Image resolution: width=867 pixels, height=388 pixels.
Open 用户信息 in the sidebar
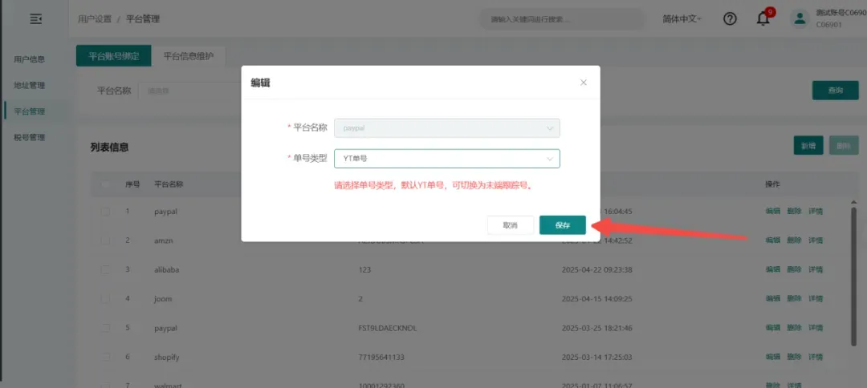coord(29,59)
